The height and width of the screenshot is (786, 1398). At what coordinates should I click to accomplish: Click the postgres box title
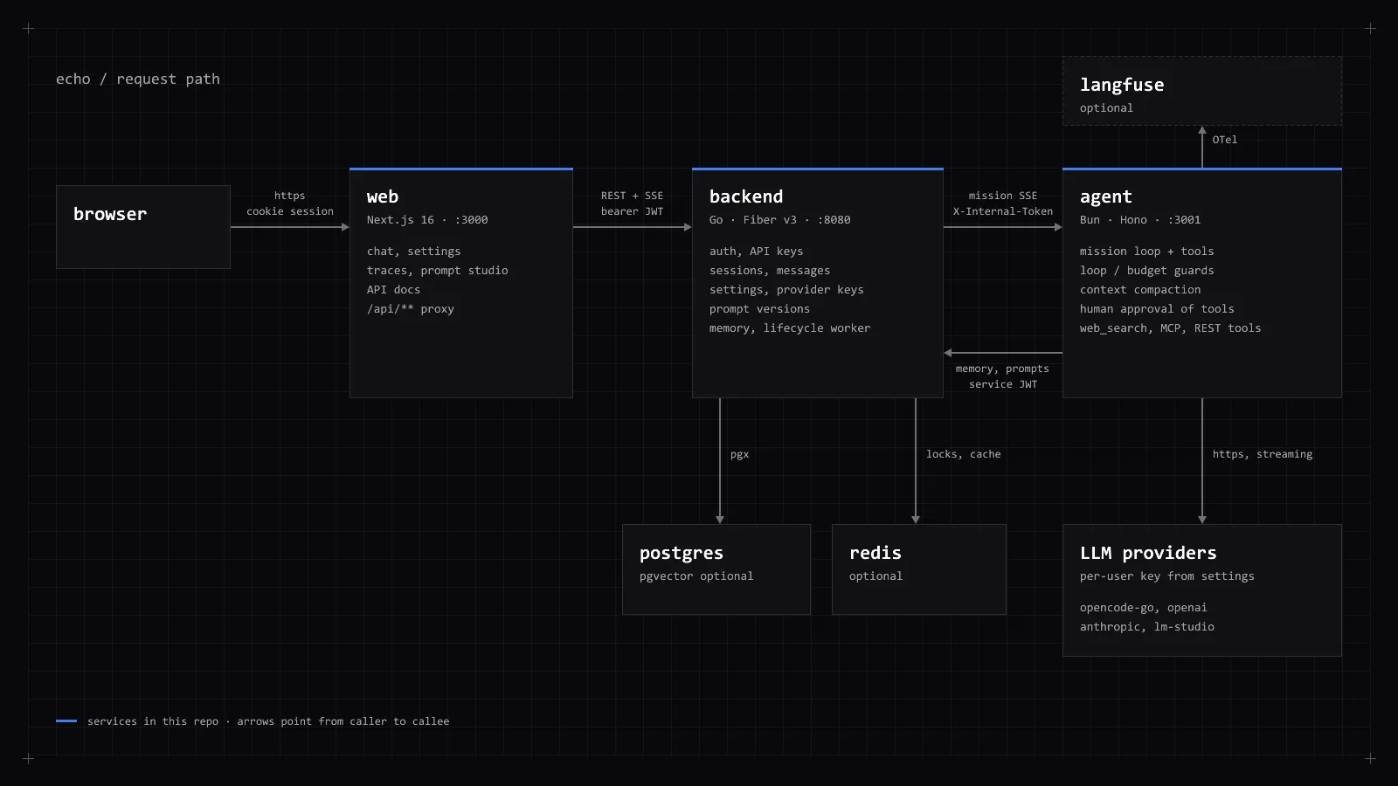[682, 554]
